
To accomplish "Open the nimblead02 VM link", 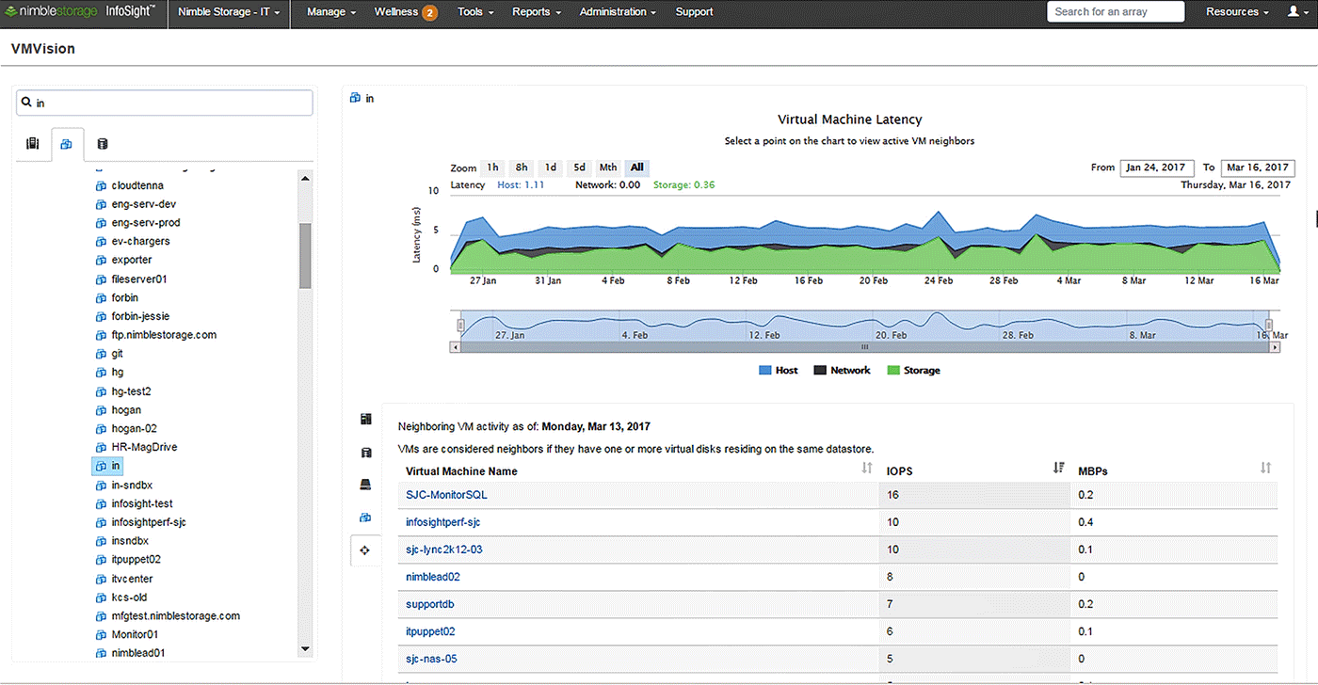I will tap(433, 577).
